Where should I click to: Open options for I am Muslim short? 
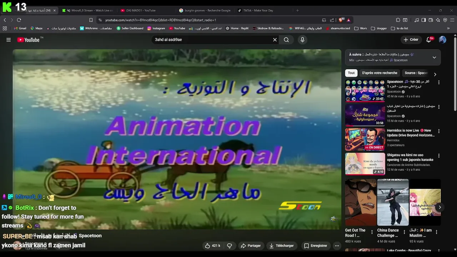pyautogui.click(x=436, y=232)
